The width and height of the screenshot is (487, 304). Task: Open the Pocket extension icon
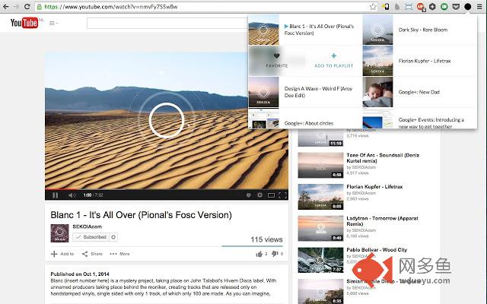pos(456,7)
